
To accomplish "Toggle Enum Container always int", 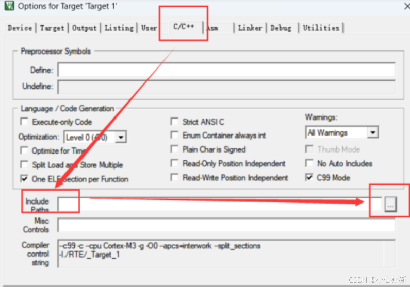I will pyautogui.click(x=174, y=135).
